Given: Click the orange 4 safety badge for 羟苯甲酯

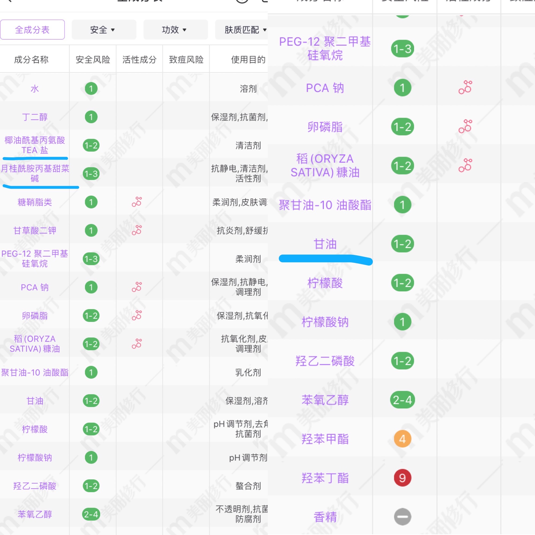Looking at the screenshot, I should (x=402, y=439).
